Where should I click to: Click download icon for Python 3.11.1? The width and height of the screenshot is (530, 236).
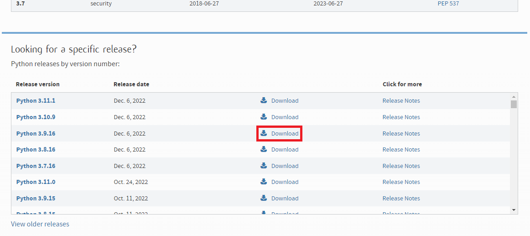264,100
